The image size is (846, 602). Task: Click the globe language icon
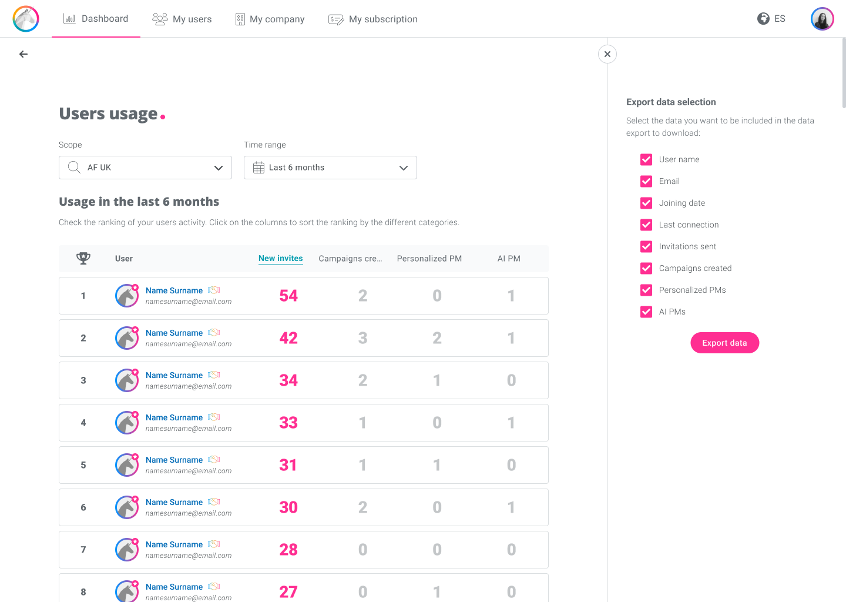(763, 19)
